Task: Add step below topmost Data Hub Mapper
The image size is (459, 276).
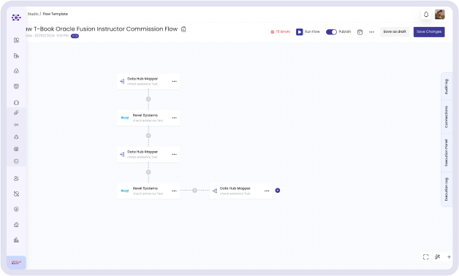Action: pyautogui.click(x=148, y=99)
